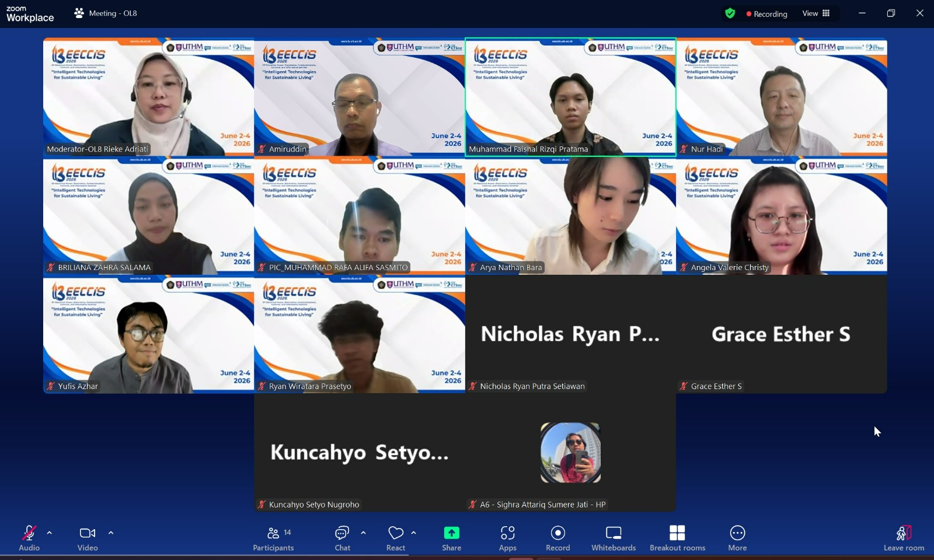The image size is (934, 560).
Task: Unmute microphone with Audio button
Action: 29,538
